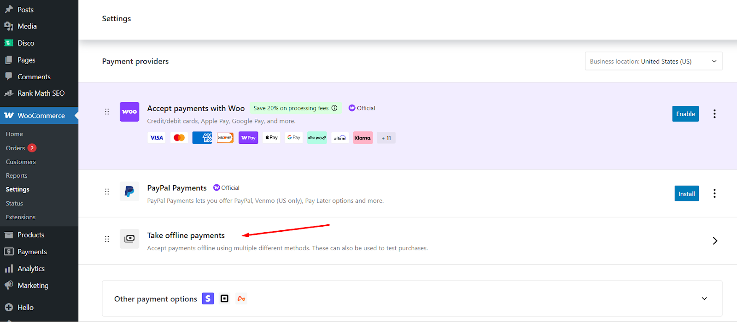
Task: Click the WooPay icon
Action: click(x=248, y=138)
